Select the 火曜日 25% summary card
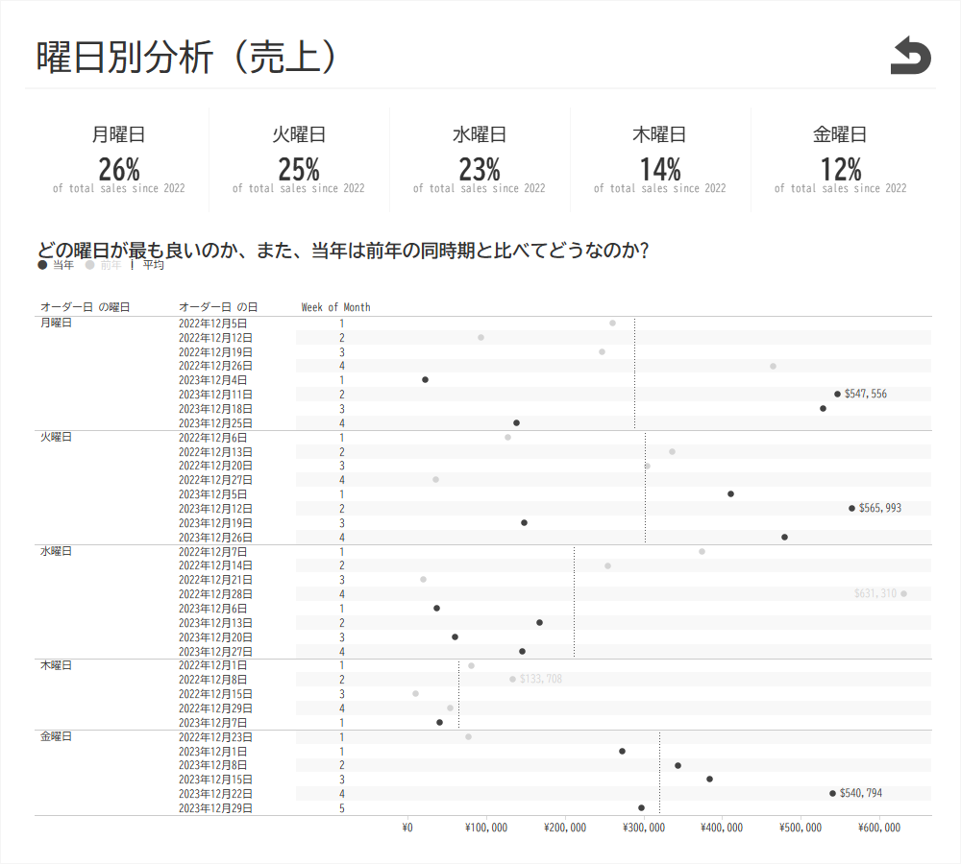The height and width of the screenshot is (864, 961). 299,159
